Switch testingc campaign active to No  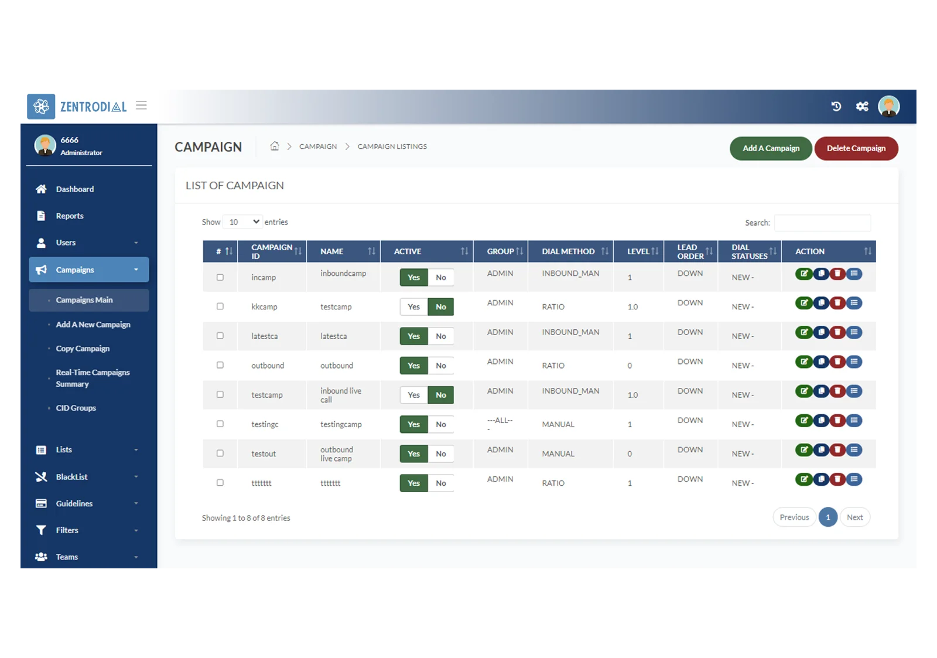(441, 424)
